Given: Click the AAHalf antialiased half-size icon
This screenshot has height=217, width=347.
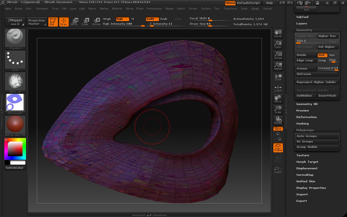Looking at the screenshot, I should pos(278,66).
